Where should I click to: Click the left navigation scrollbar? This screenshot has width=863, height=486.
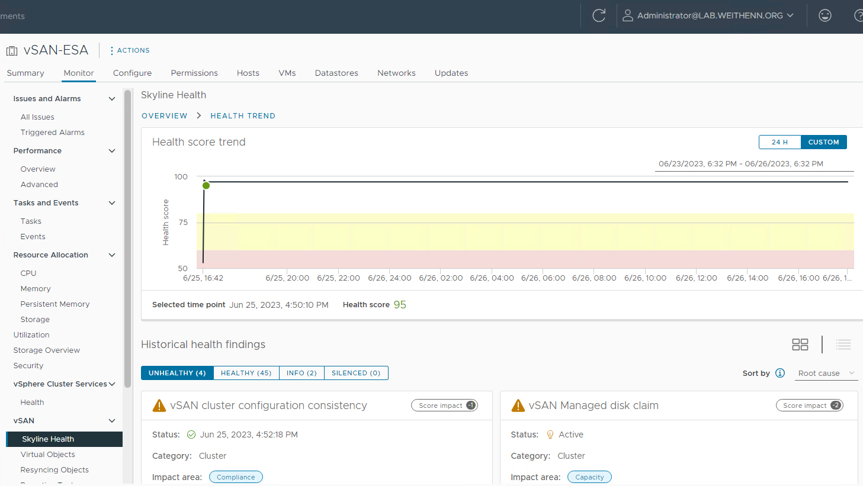coord(127,239)
